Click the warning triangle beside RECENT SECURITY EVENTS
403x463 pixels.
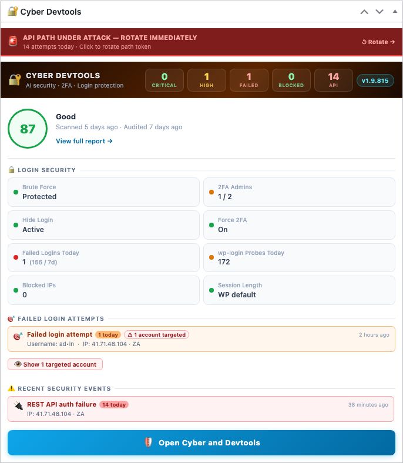pos(12,388)
